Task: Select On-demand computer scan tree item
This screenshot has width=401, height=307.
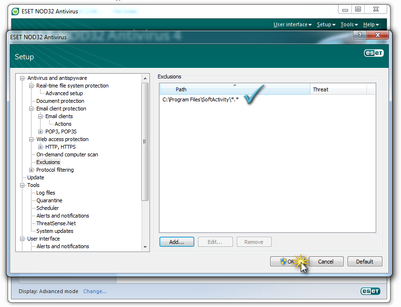Action: coord(67,154)
